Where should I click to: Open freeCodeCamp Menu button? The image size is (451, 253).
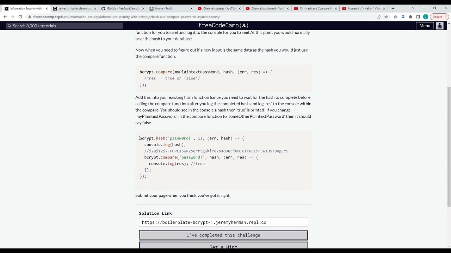click(425, 26)
